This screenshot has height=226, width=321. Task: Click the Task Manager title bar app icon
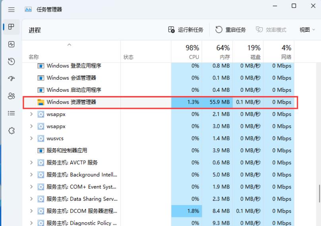pos(28,9)
